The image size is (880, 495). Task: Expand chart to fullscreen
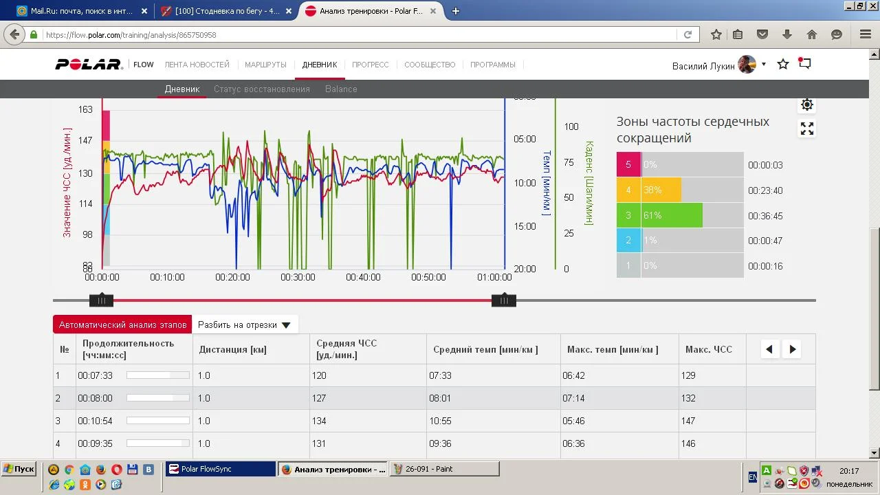pos(807,129)
